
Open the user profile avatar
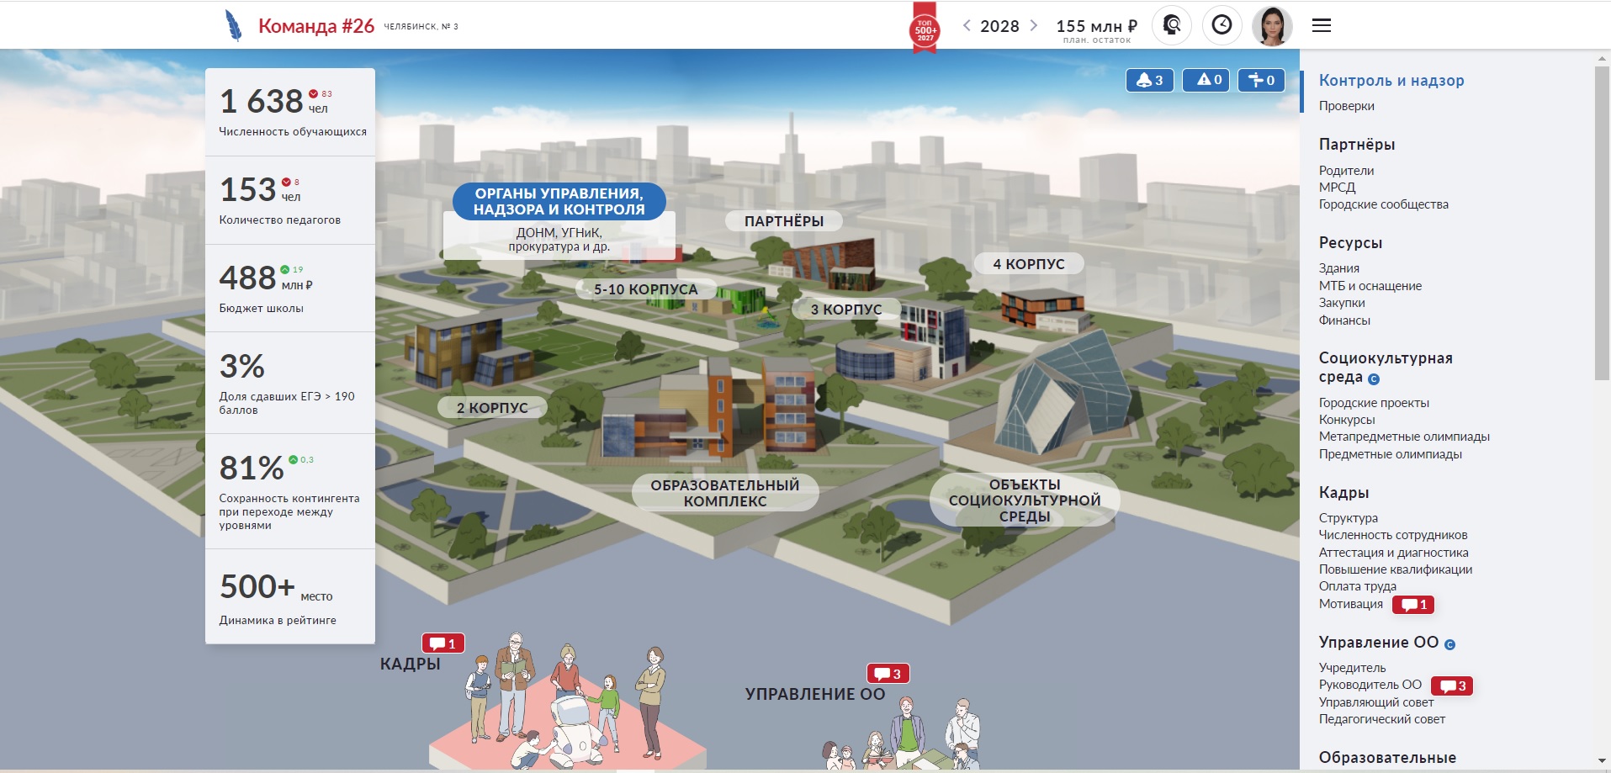tap(1271, 26)
